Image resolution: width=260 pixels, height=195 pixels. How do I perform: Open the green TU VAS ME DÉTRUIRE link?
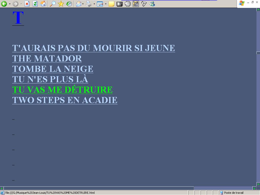pyautogui.click(x=62, y=90)
